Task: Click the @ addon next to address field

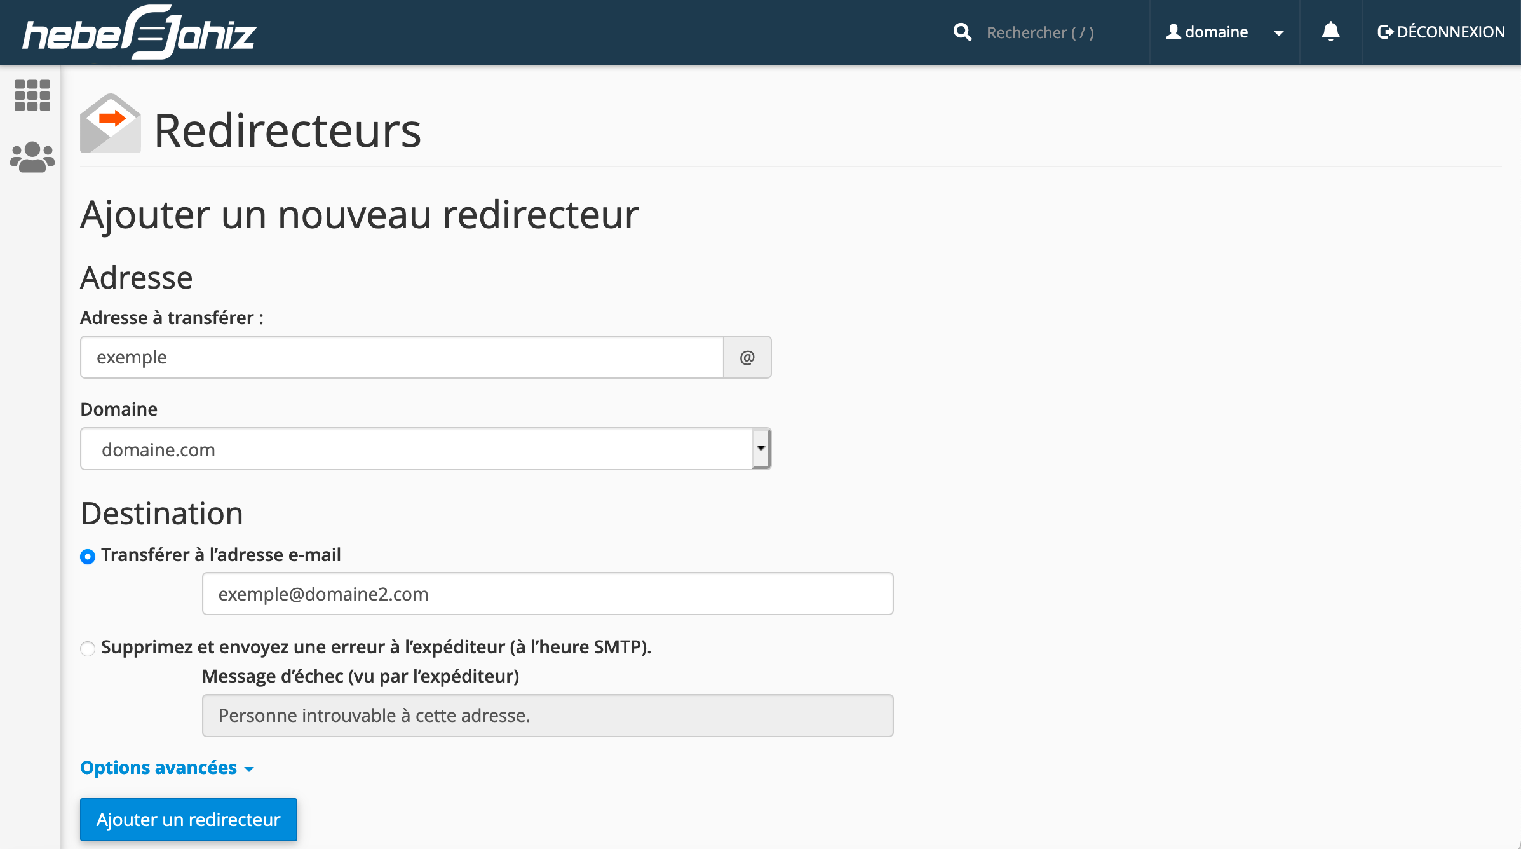Action: click(x=747, y=357)
